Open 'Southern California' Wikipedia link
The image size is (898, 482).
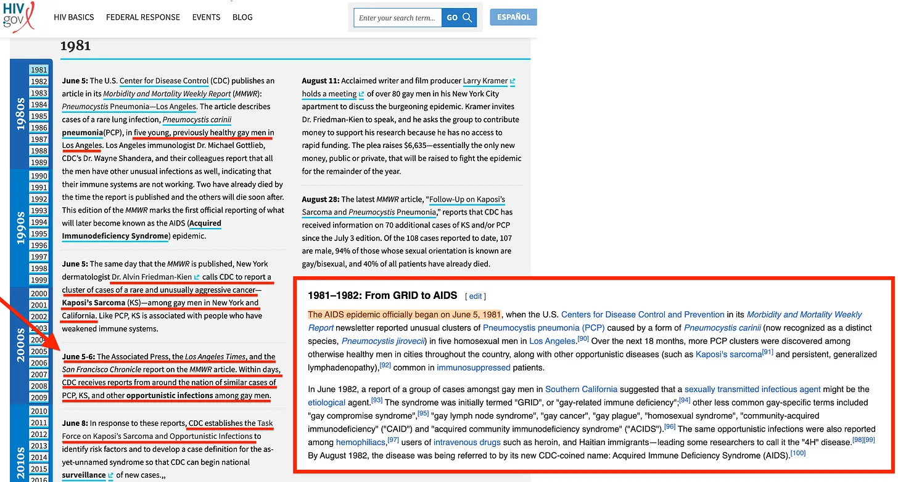click(x=581, y=389)
